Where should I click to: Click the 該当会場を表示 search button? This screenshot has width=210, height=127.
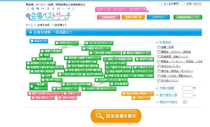(116, 116)
